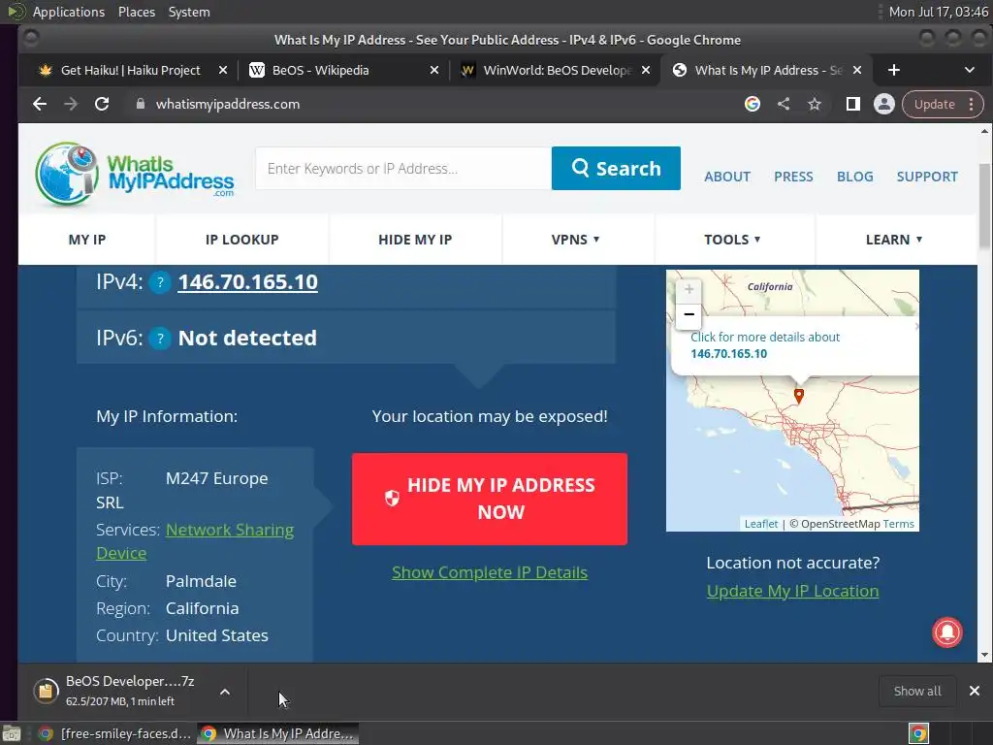Switch to free-smiley-faces taskbar window

tap(115, 733)
